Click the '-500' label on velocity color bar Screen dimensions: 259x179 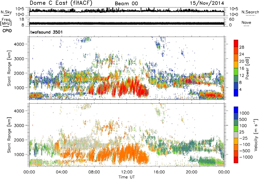(245, 151)
